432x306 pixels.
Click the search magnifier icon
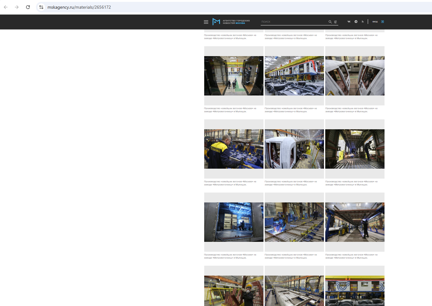(330, 22)
